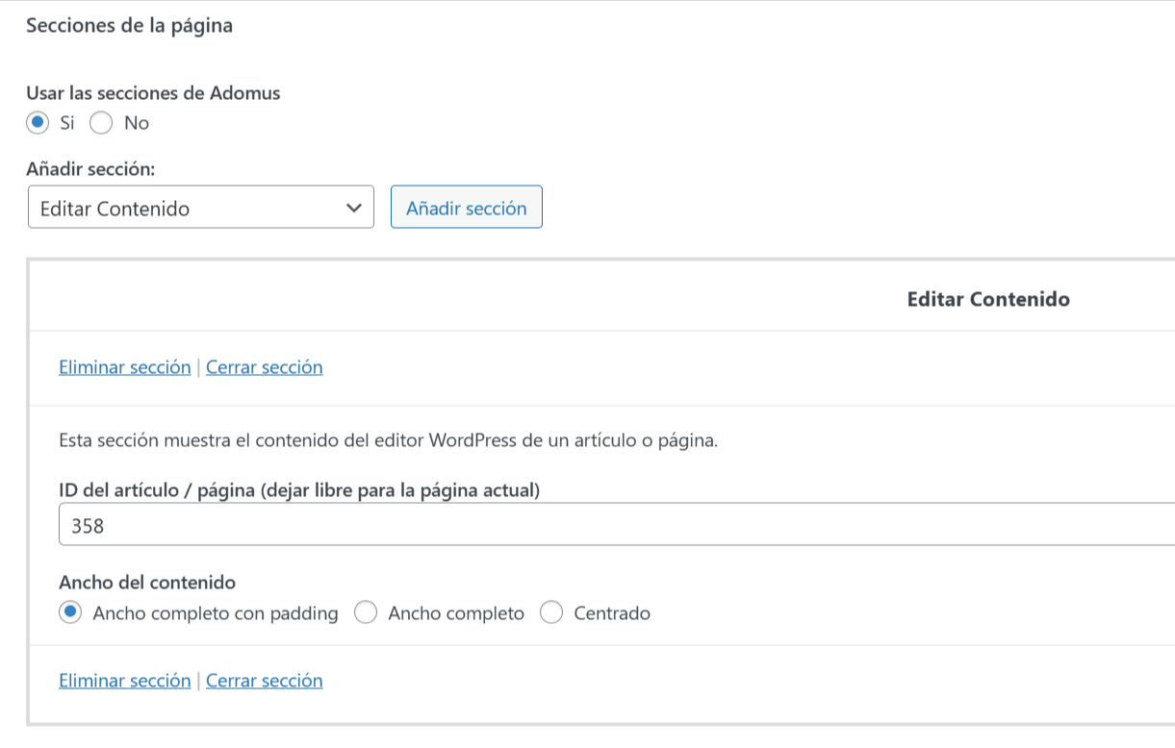
Task: Click the "Añadir sección:" label text
Action: click(90, 169)
